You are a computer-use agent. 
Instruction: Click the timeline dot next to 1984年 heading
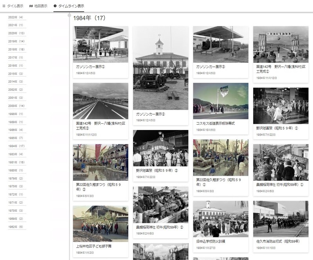pyautogui.click(x=70, y=15)
